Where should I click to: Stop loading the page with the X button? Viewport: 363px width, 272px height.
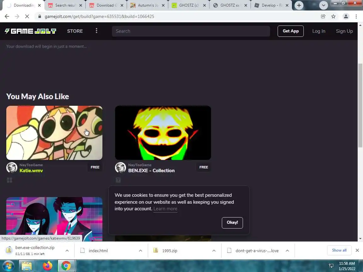click(x=27, y=16)
